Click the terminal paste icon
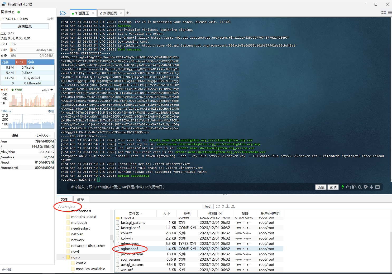The image size is (392, 274). click(354, 187)
